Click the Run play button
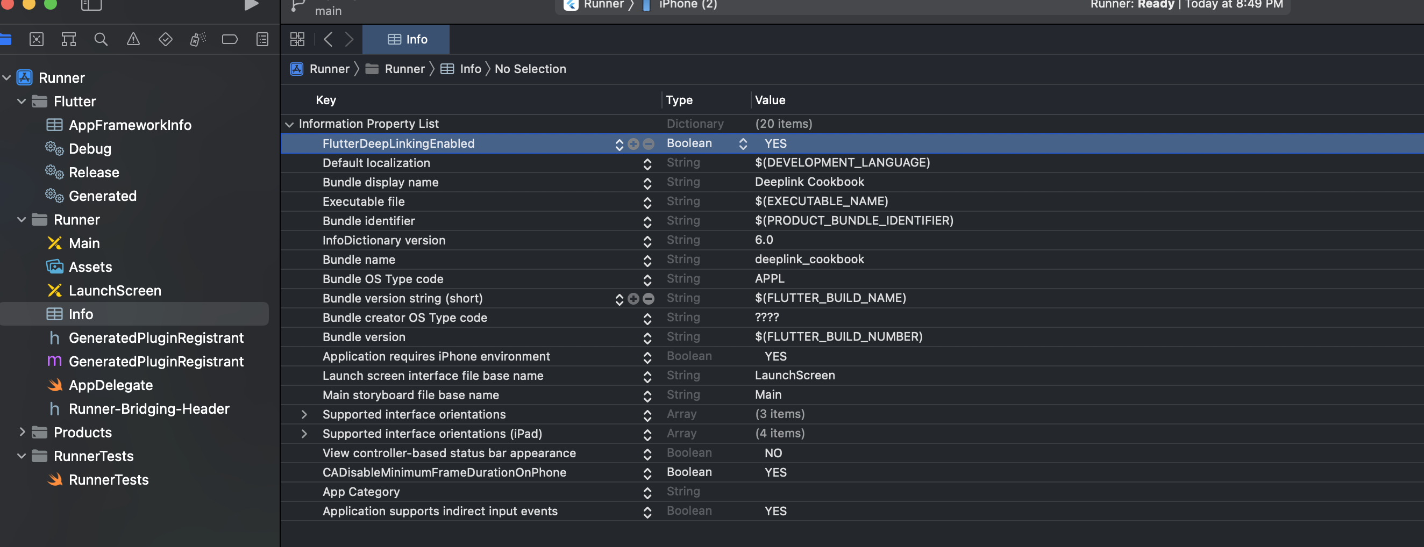Viewport: 1424px width, 547px height. (251, 5)
